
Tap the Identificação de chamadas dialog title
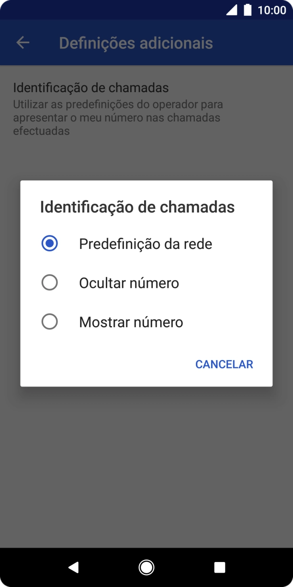tap(138, 207)
